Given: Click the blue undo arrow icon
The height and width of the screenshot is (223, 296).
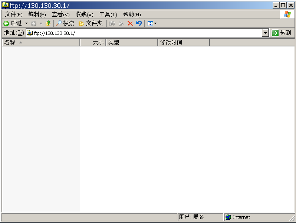Looking at the screenshot, I should pyautogui.click(x=139, y=23).
